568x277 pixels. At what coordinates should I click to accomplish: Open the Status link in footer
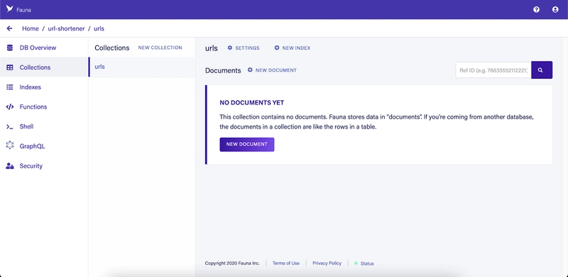point(367,264)
